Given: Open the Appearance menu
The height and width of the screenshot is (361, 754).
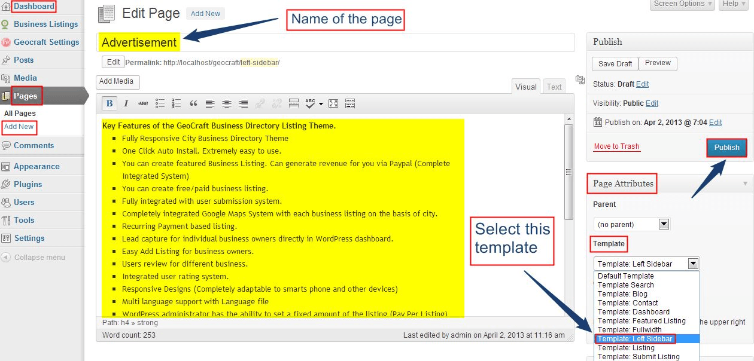Looking at the screenshot, I should [37, 167].
